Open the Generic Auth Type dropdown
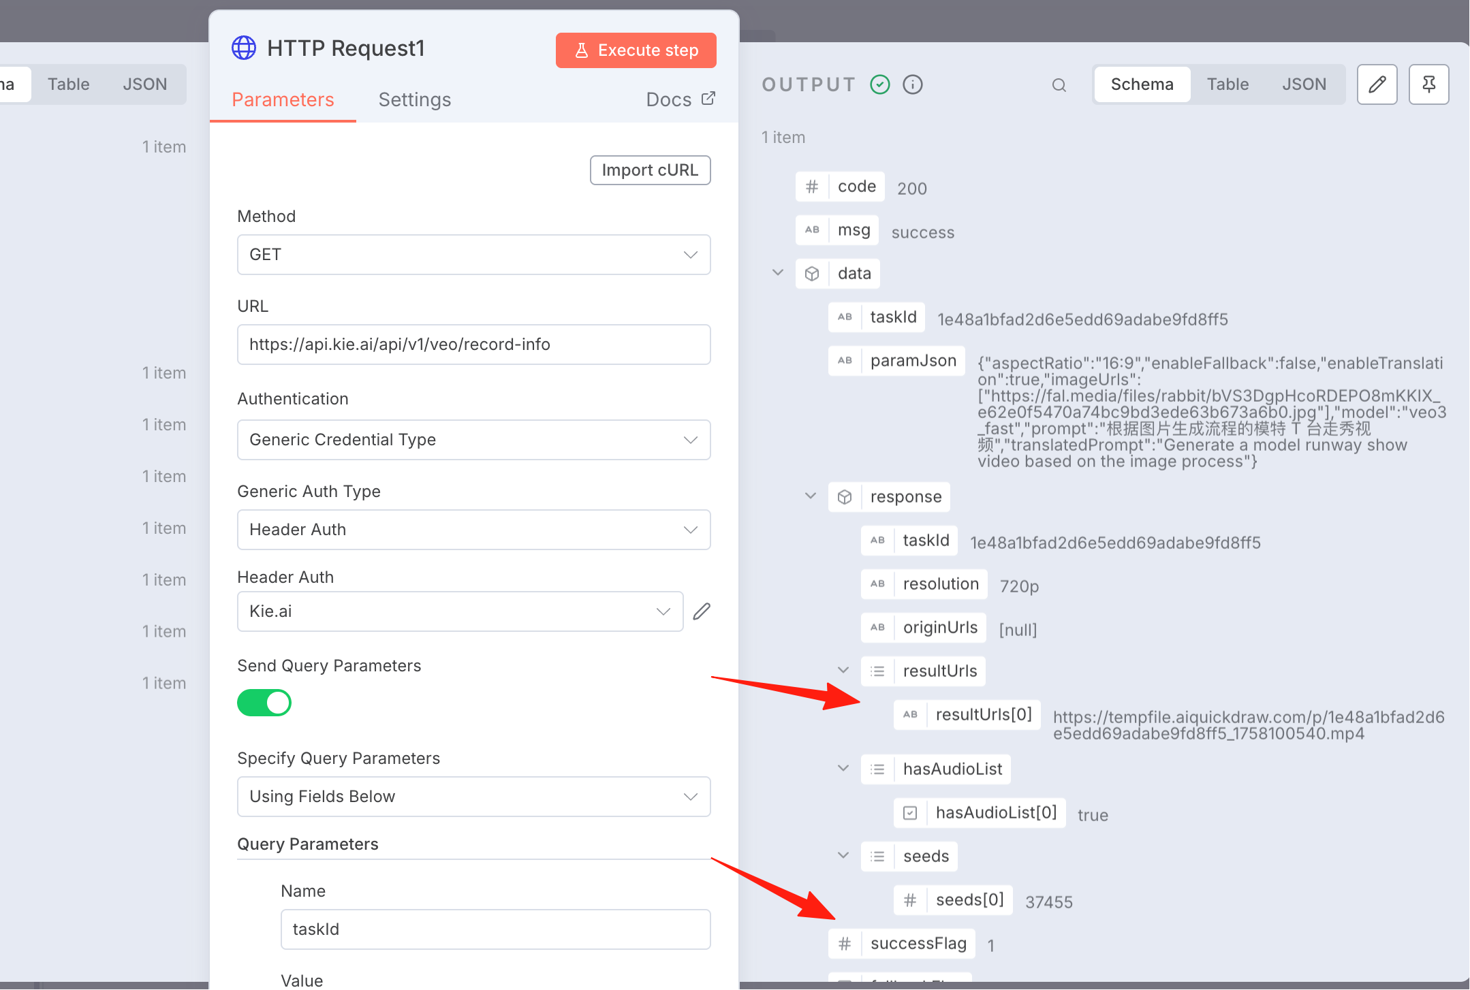 point(473,530)
